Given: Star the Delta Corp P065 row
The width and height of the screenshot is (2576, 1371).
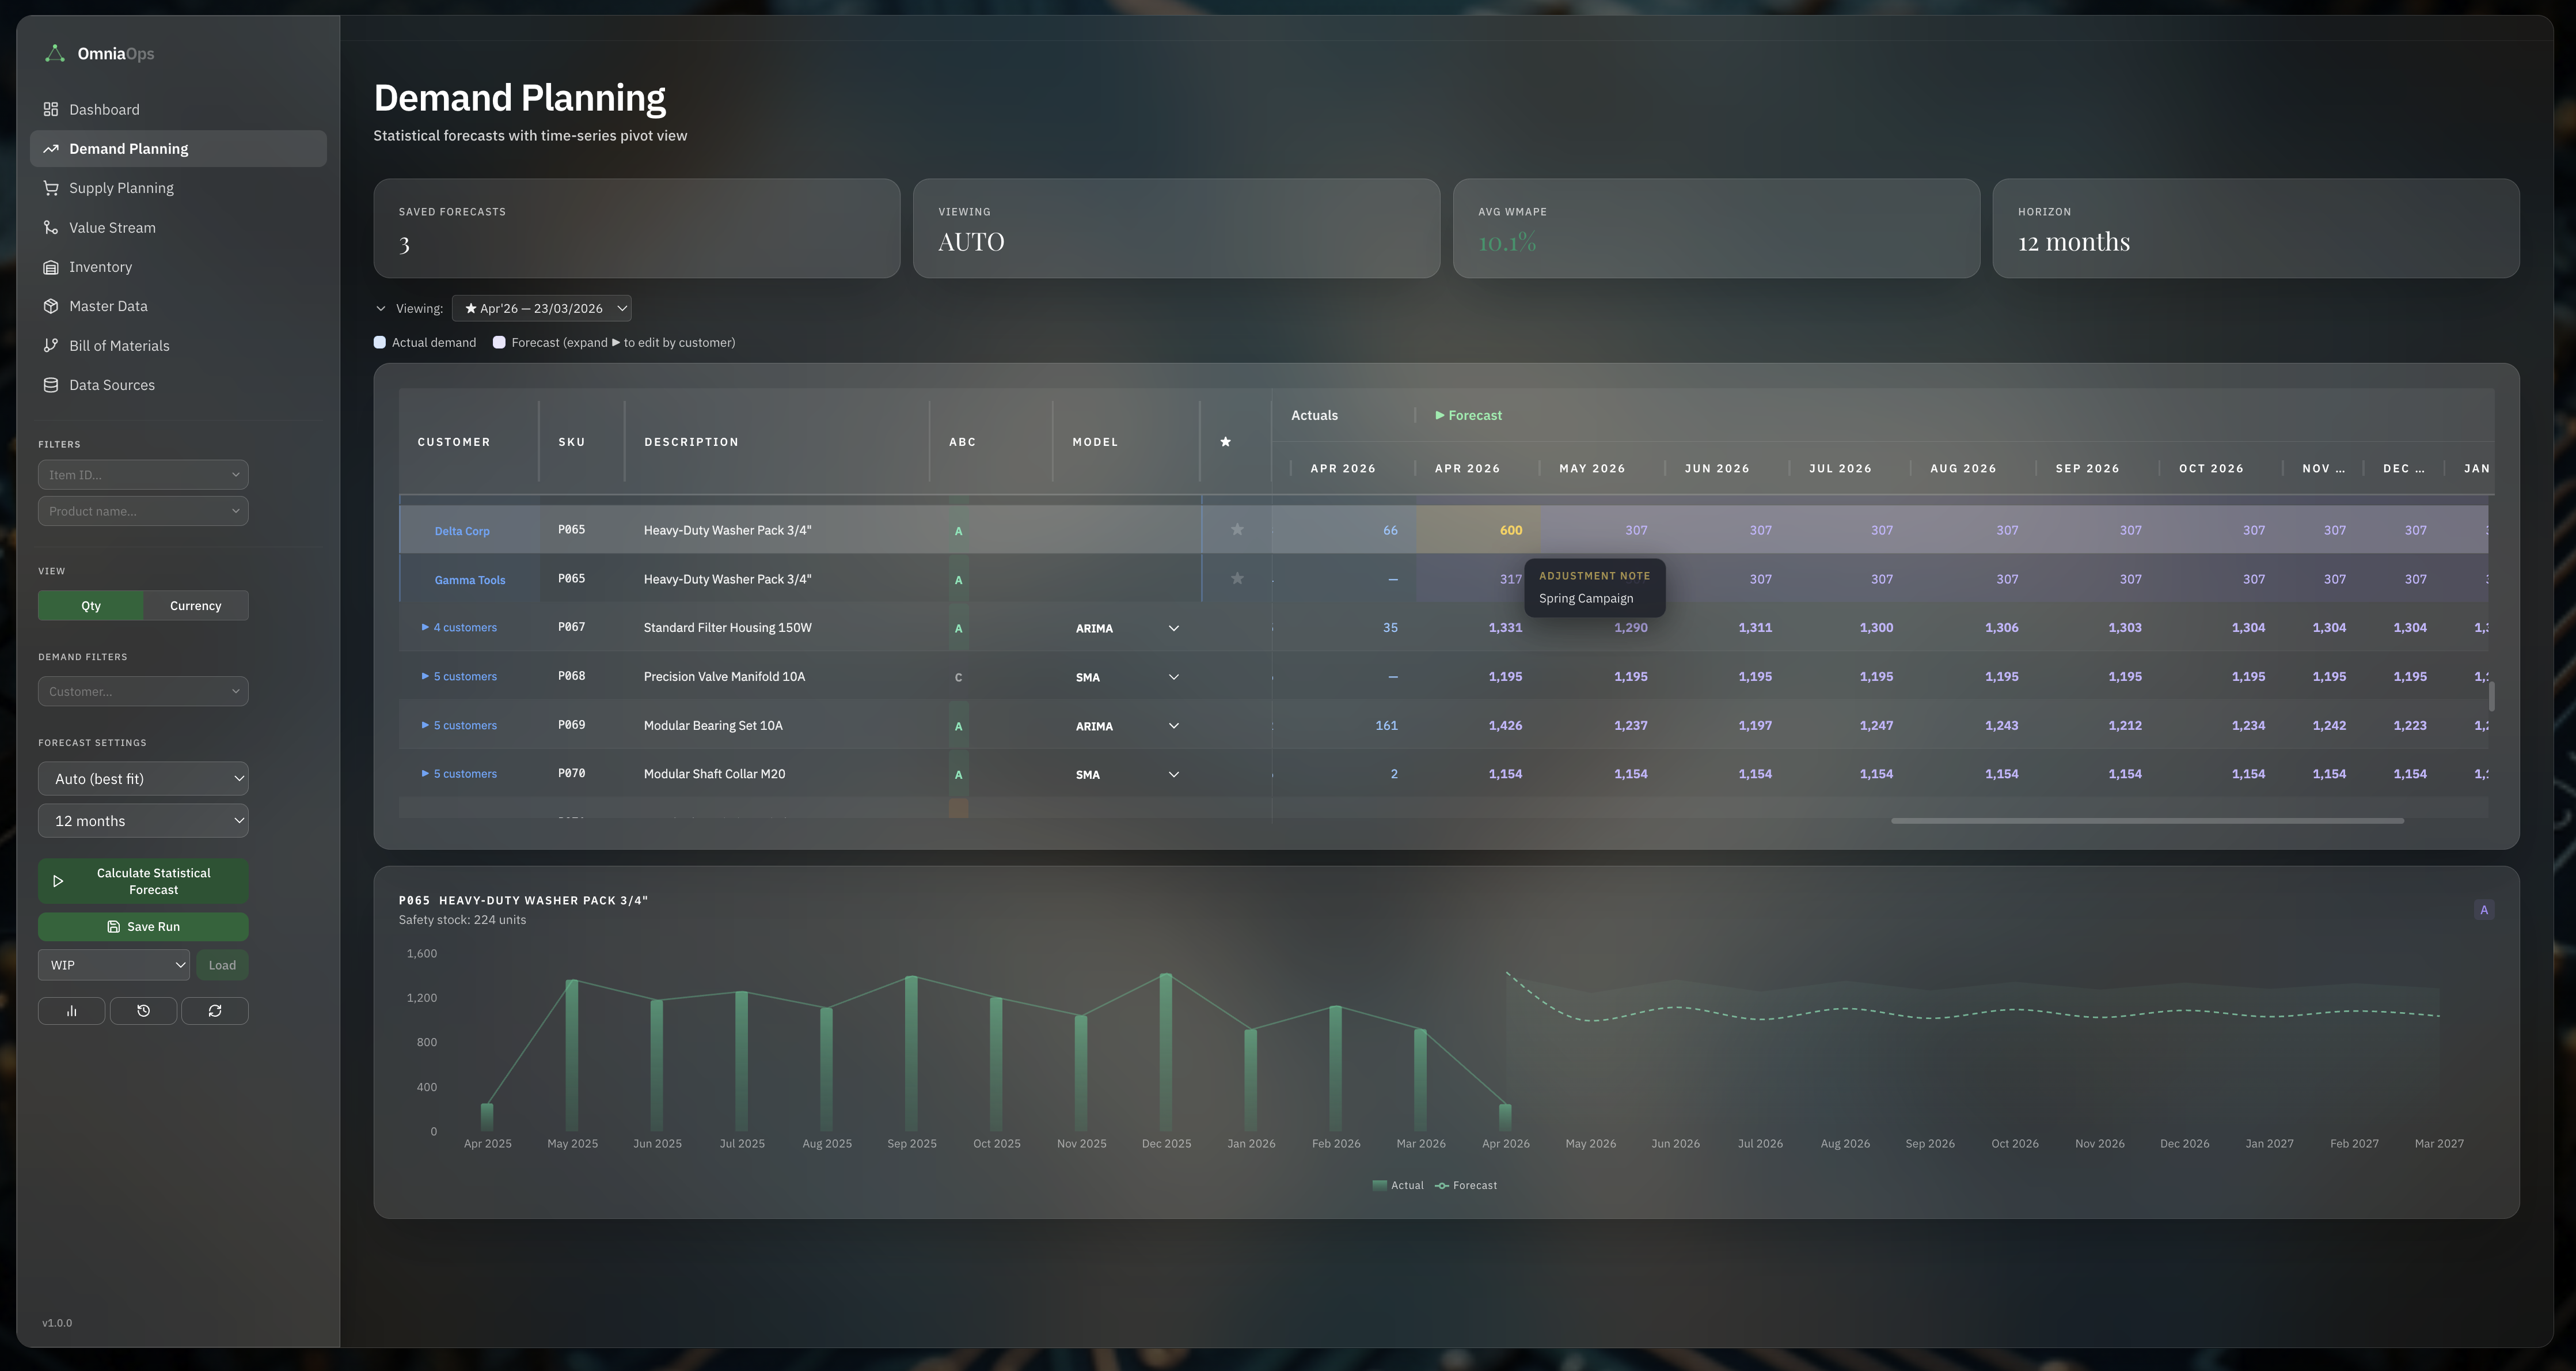Looking at the screenshot, I should 1237,529.
